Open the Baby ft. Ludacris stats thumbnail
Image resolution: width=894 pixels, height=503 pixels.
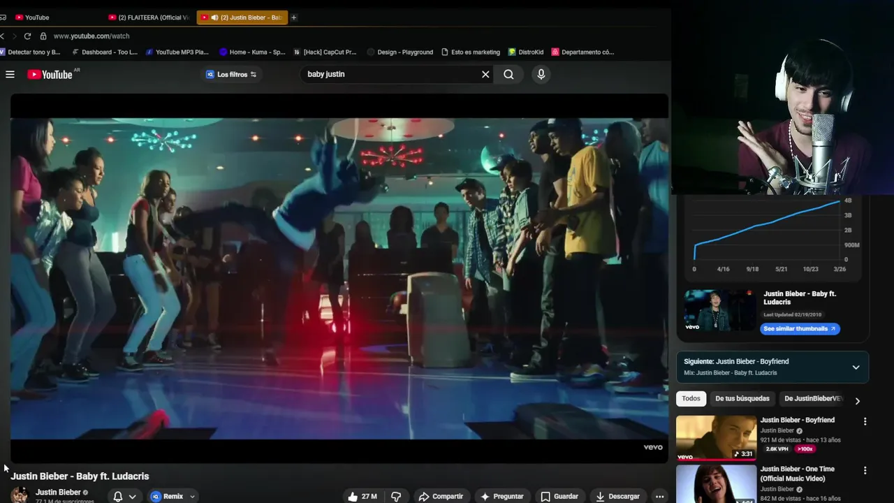point(719,310)
